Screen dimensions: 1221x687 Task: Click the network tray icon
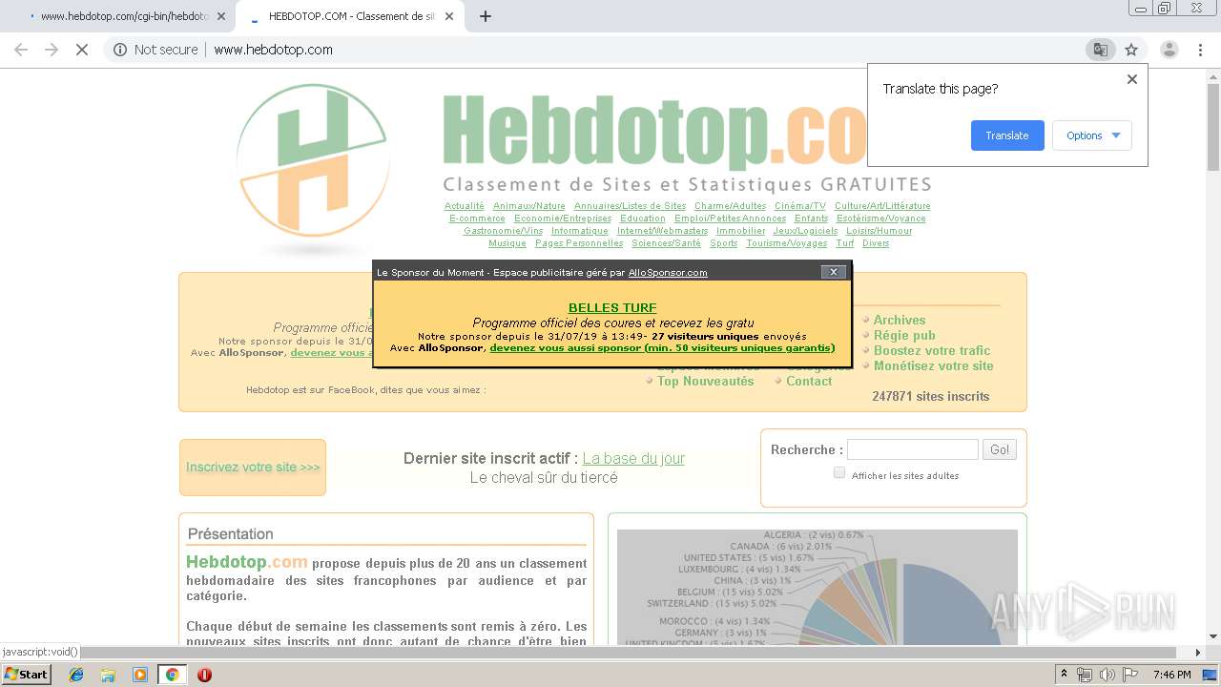click(x=1085, y=675)
